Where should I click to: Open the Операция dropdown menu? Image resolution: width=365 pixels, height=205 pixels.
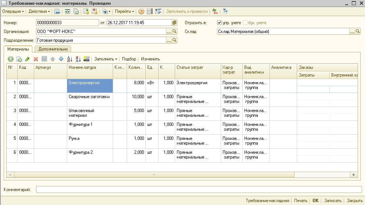click(x=13, y=11)
